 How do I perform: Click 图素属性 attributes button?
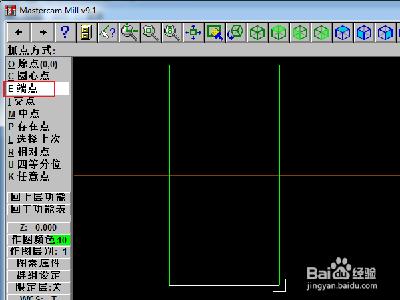(x=39, y=263)
